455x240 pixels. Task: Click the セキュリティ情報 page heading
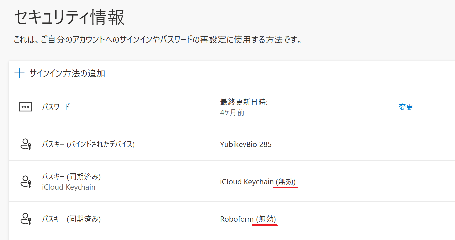coord(69,17)
